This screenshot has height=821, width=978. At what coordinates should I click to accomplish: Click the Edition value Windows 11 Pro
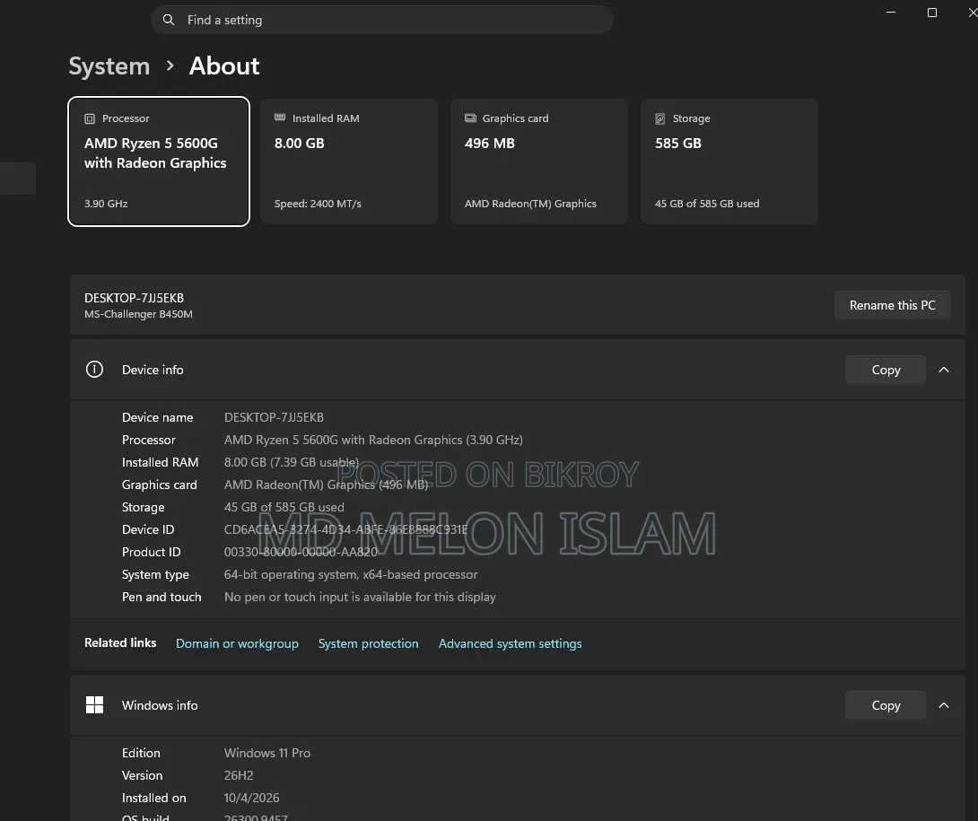coord(267,753)
